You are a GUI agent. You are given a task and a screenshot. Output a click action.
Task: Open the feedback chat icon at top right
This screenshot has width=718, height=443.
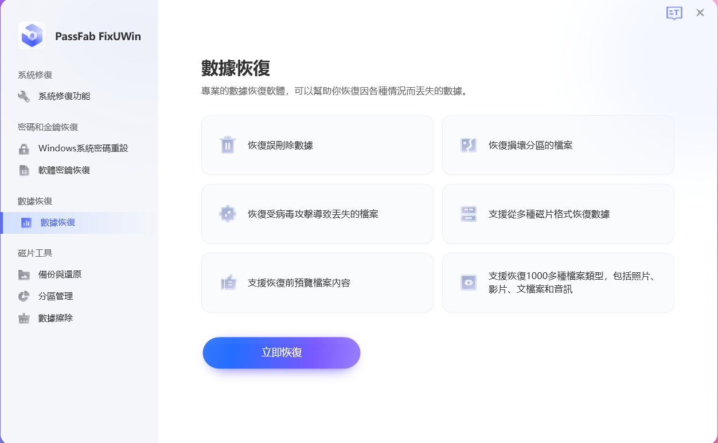tap(674, 13)
